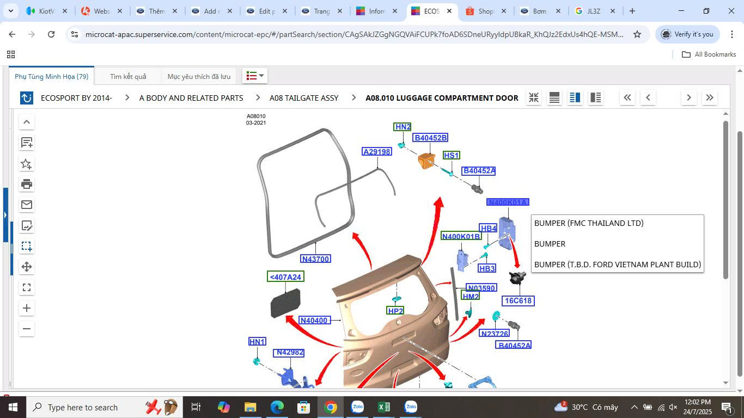The image size is (744, 418).
Task: Click the fit-to-screen icon
Action: pos(26,287)
